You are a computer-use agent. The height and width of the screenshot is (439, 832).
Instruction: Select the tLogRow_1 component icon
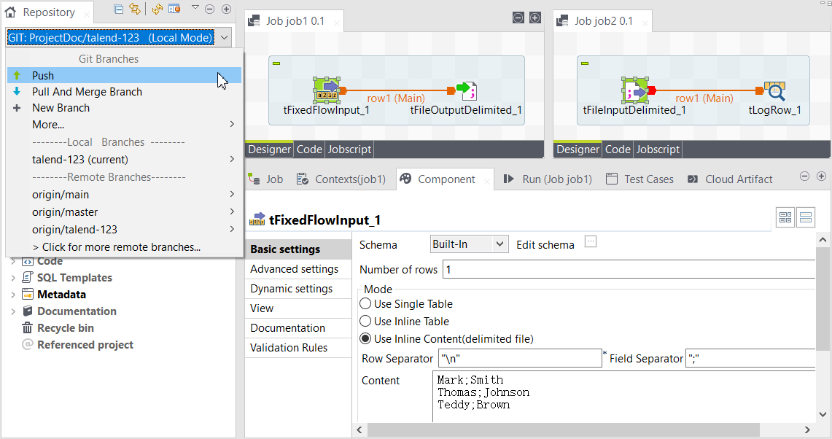pyautogui.click(x=774, y=90)
